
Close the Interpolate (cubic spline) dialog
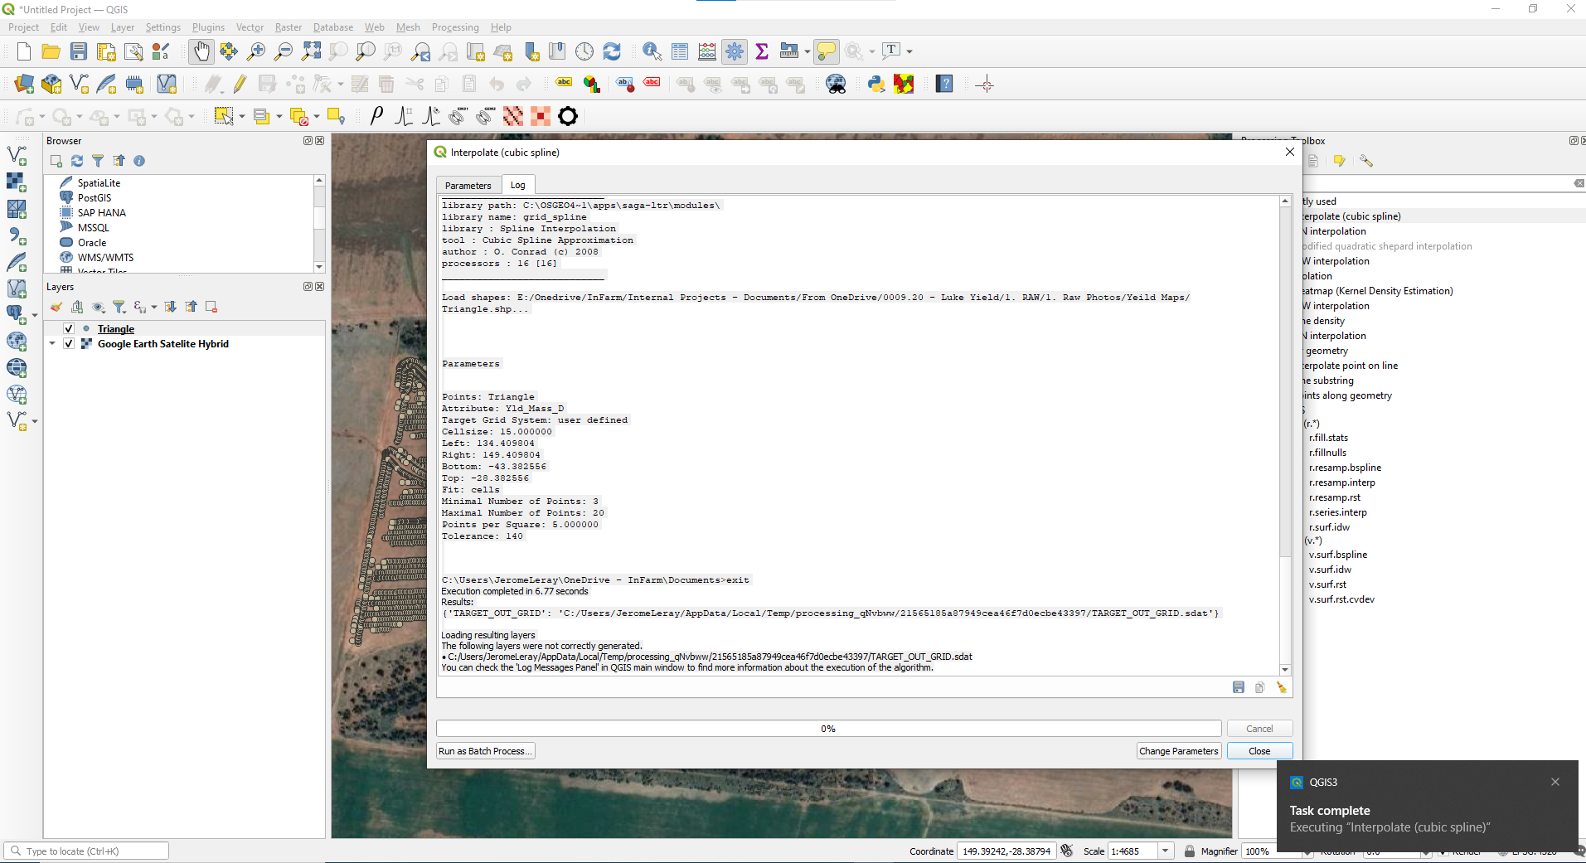pyautogui.click(x=1290, y=152)
